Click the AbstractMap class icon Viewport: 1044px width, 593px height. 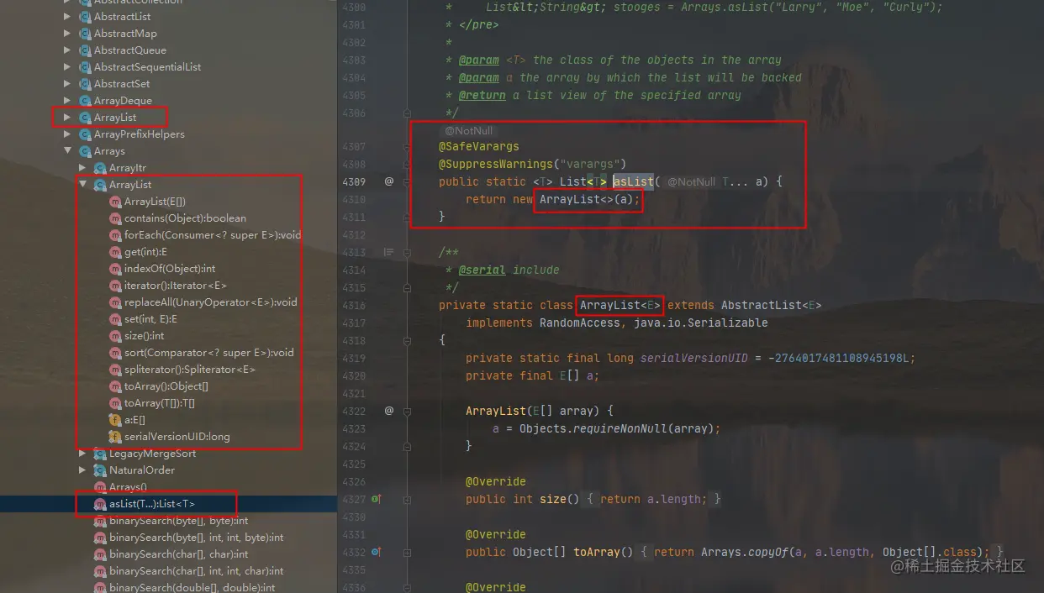(x=85, y=34)
